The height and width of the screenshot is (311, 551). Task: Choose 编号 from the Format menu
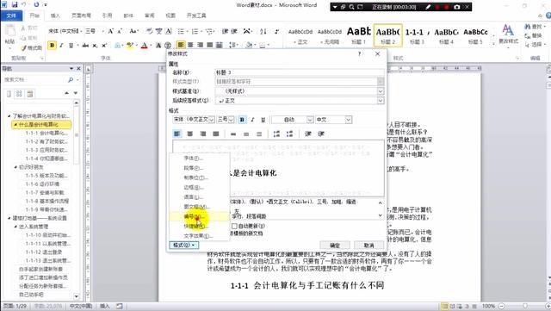click(x=200, y=216)
